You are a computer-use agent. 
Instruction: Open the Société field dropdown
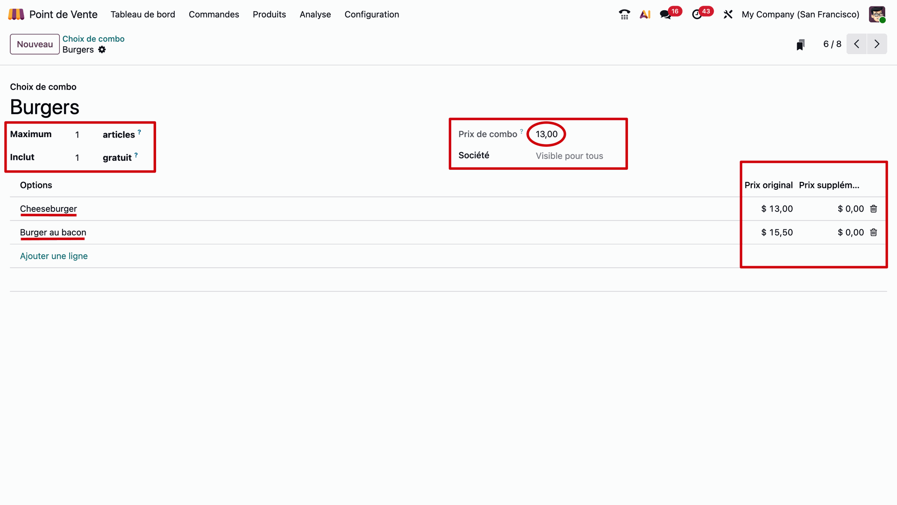[569, 156]
